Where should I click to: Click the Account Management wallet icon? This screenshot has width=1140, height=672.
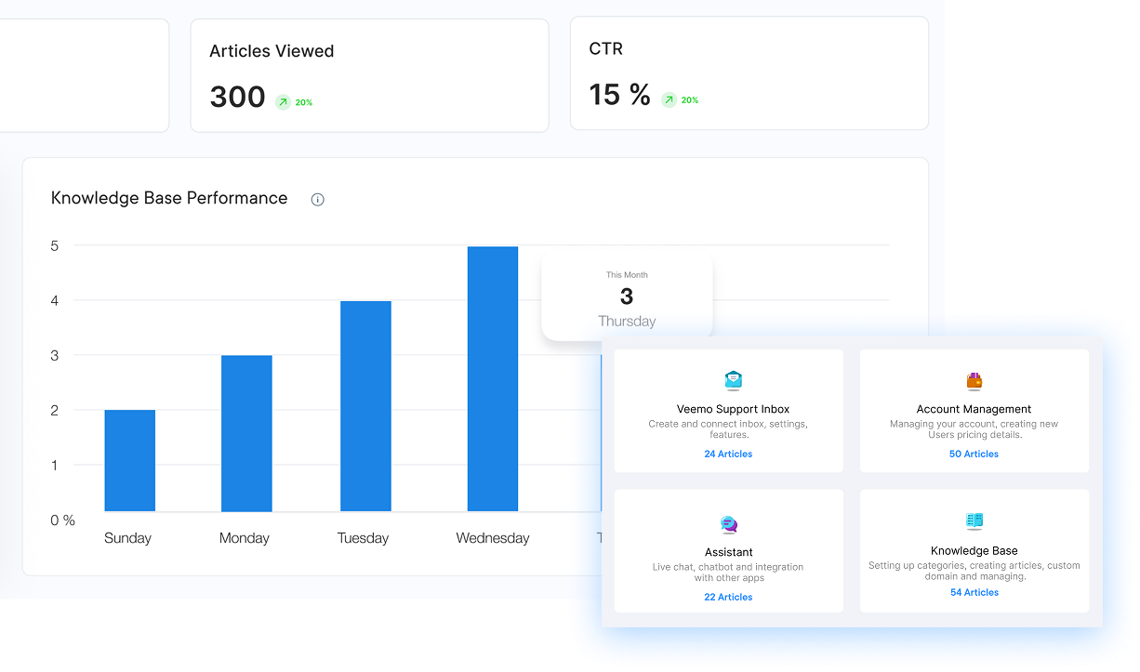pos(974,381)
